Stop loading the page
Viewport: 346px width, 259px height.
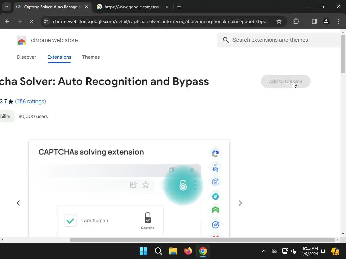(x=31, y=21)
